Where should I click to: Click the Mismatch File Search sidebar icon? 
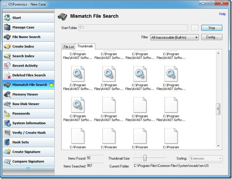coord(7,85)
